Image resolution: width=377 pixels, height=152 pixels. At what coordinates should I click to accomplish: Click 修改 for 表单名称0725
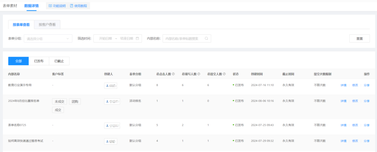[x=355, y=125]
